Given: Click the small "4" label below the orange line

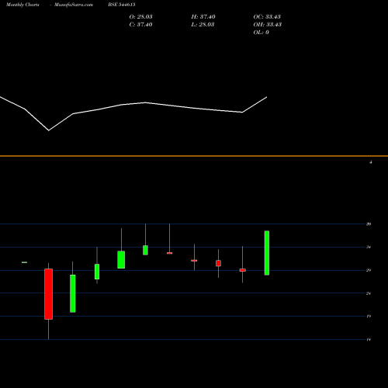Looking at the screenshot, I should tap(371, 162).
